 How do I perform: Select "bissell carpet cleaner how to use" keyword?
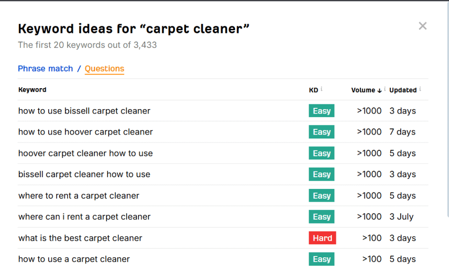pos(84,174)
